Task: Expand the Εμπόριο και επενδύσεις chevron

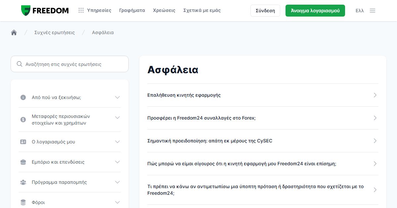Action: click(117, 162)
